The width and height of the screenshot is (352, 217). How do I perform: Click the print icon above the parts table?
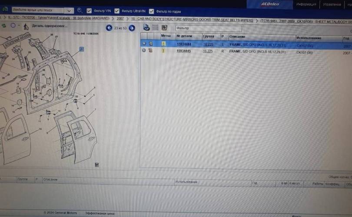tap(146, 27)
